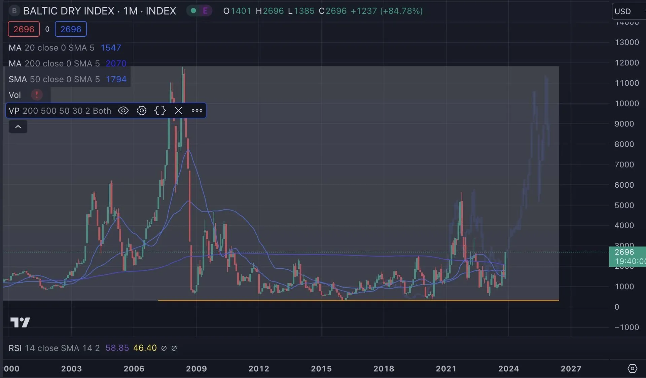Image resolution: width=646 pixels, height=378 pixels.
Task: Open settings gear for the VP indicator
Action: [142, 111]
